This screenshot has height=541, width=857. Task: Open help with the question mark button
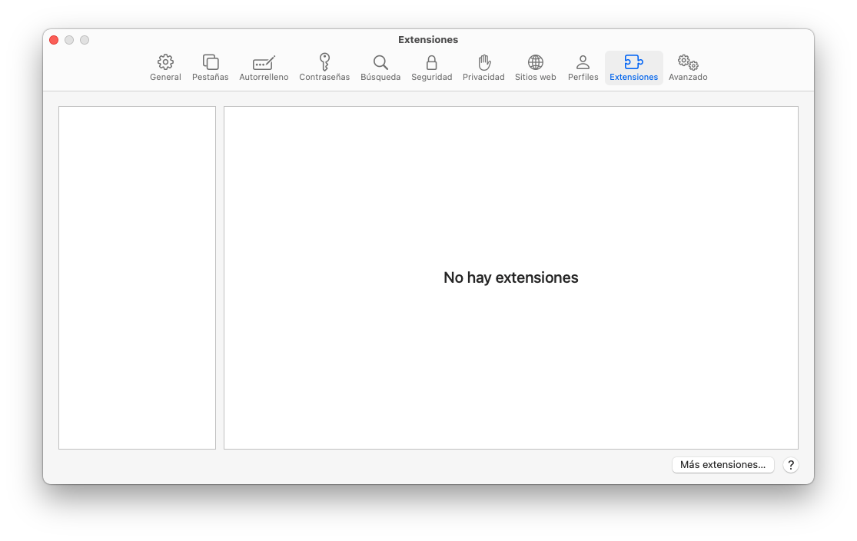tap(790, 465)
